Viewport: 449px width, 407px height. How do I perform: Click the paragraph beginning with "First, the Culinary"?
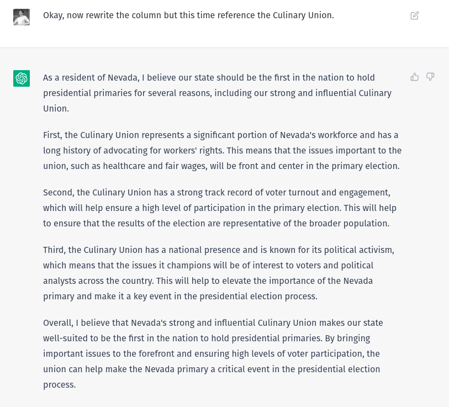tap(222, 150)
